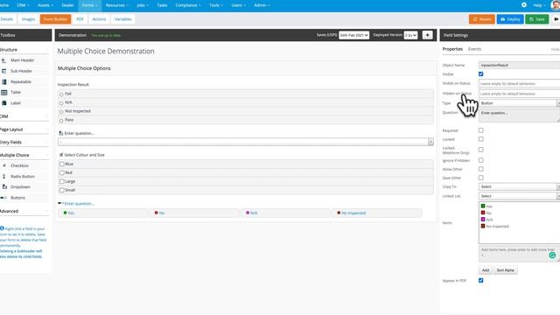Click the Deploy button
Image resolution: width=560 pixels, height=315 pixels.
tap(510, 19)
